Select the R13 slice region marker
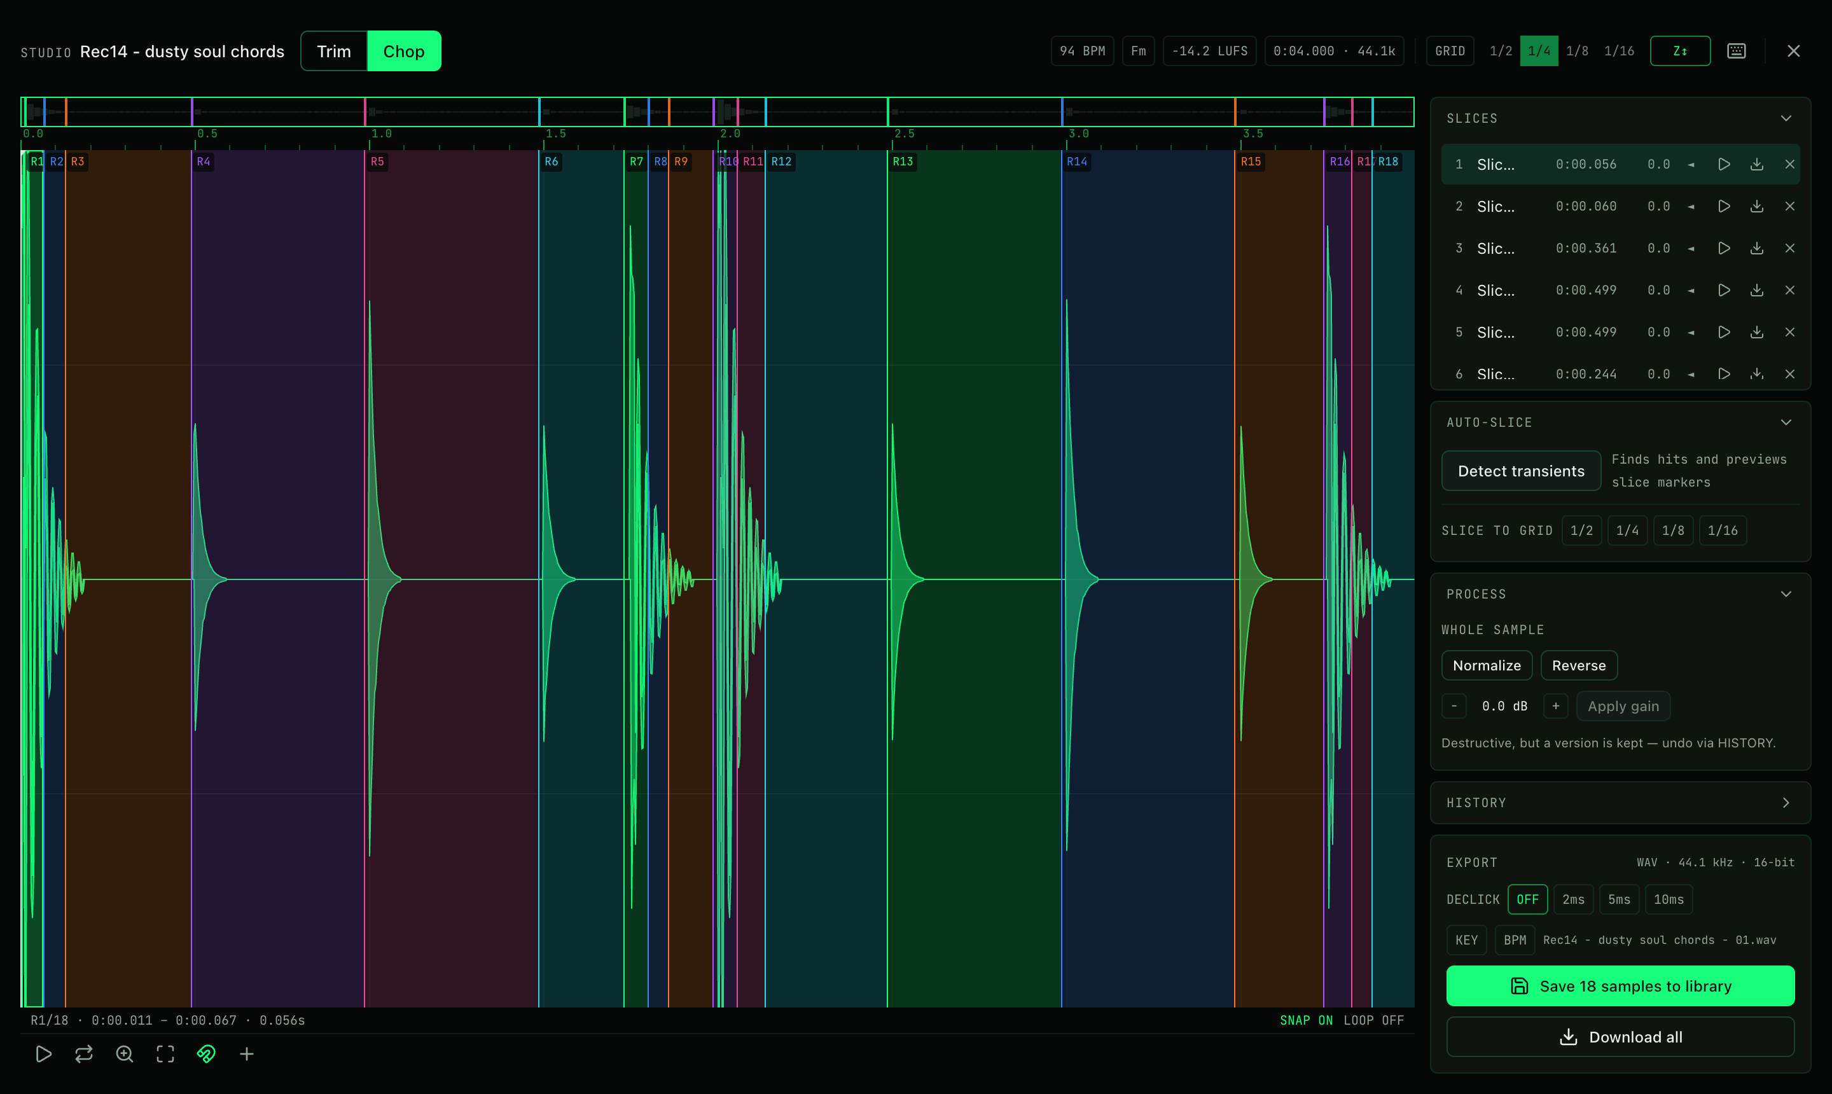This screenshot has height=1094, width=1832. coord(903,162)
